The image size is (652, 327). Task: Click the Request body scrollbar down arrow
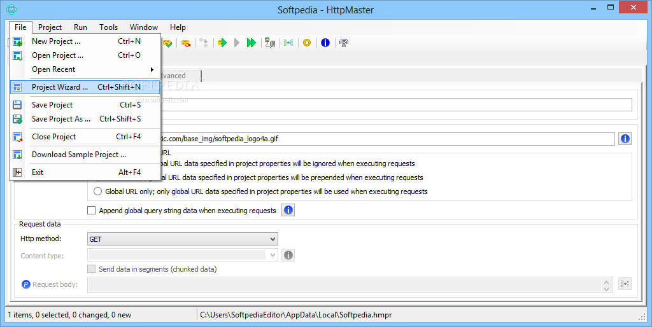click(x=607, y=288)
